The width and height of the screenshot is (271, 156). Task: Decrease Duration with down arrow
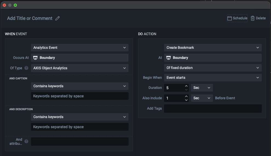(x=186, y=90)
